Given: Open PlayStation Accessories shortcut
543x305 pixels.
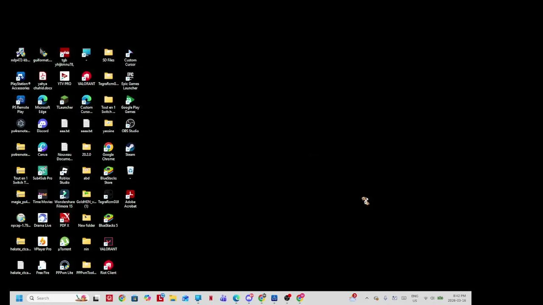Looking at the screenshot, I should [20, 81].
